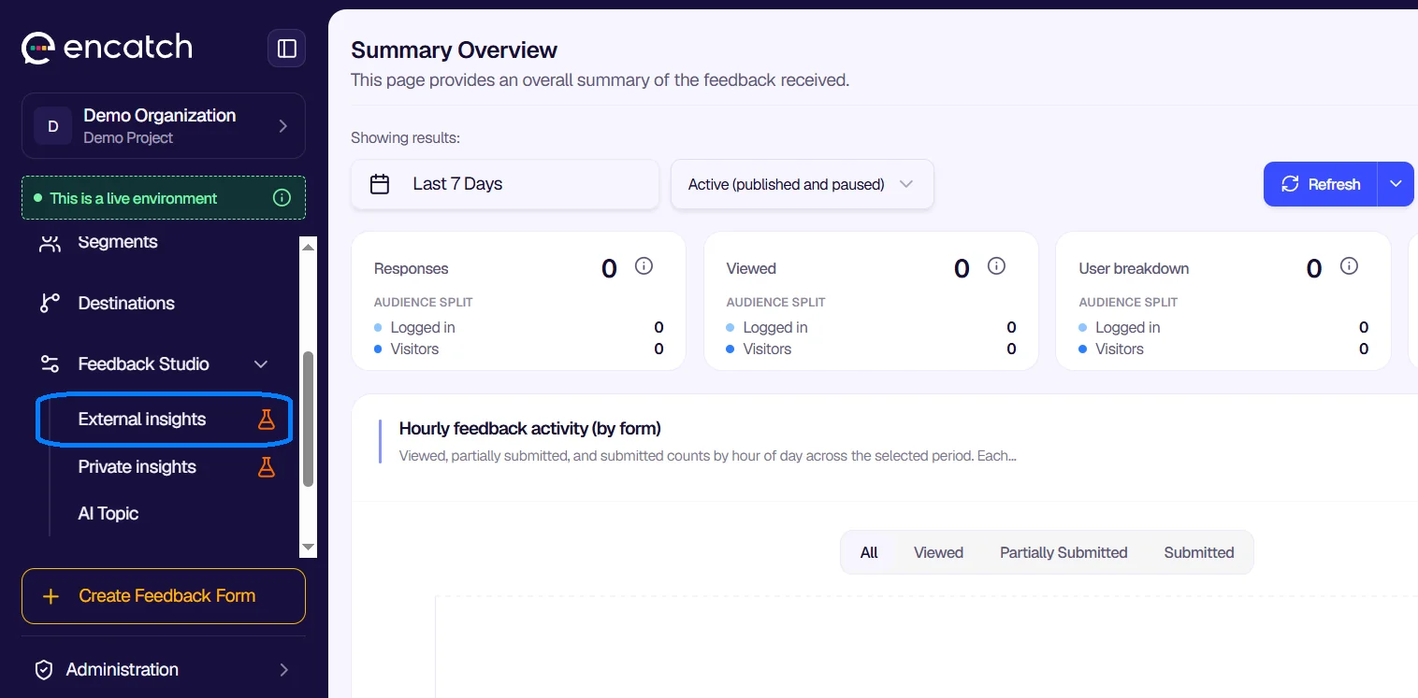This screenshot has height=698, width=1418.
Task: Click the sidebar scroll up arrow
Action: pyautogui.click(x=308, y=246)
